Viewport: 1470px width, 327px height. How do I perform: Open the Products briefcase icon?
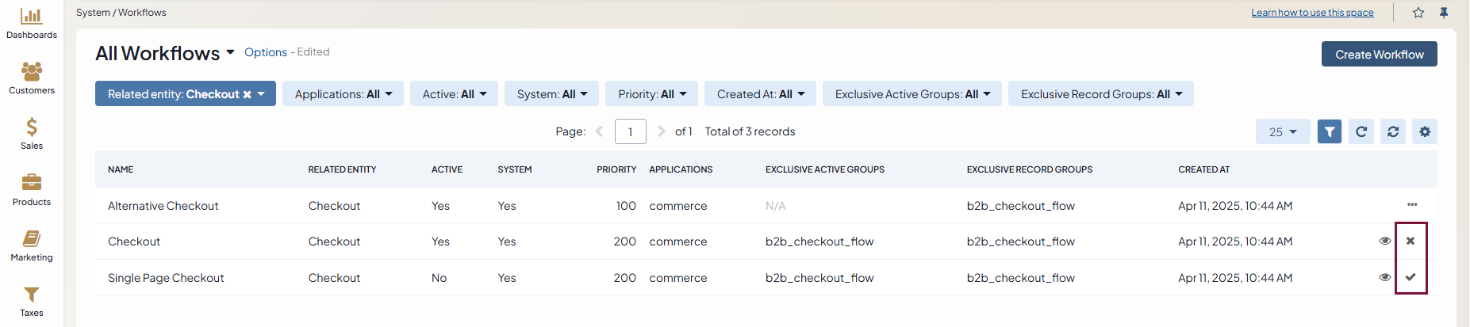[32, 183]
